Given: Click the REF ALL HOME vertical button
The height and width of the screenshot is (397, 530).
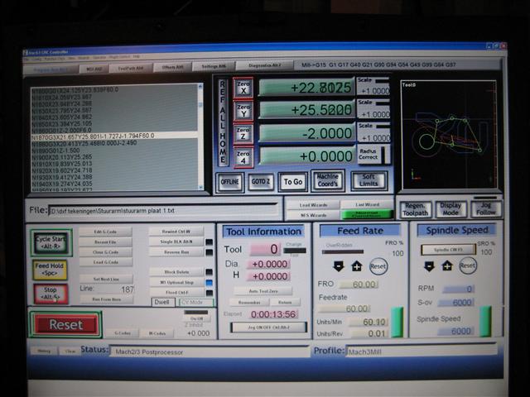Looking at the screenshot, I should pyautogui.click(x=223, y=122).
